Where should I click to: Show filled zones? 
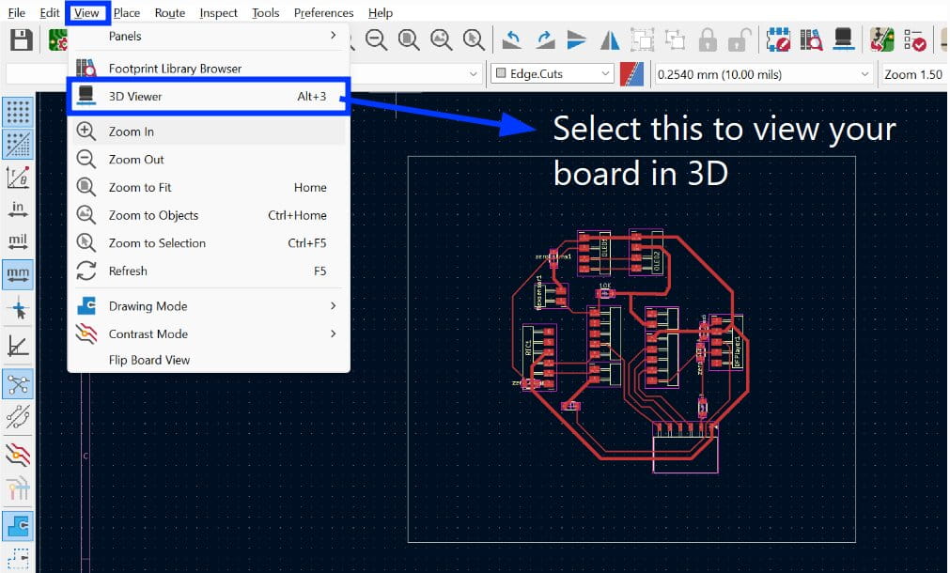pos(18,526)
